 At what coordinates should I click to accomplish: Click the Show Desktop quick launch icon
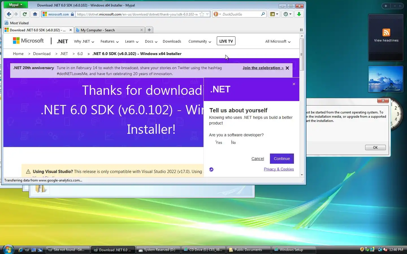click(34, 250)
